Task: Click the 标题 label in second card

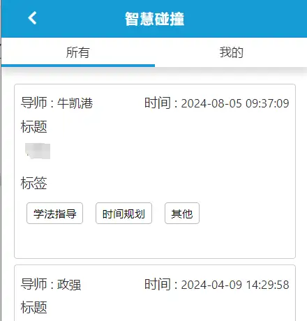Action: click(34, 307)
